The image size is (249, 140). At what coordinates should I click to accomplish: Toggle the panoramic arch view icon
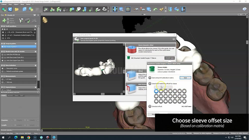point(128,9)
